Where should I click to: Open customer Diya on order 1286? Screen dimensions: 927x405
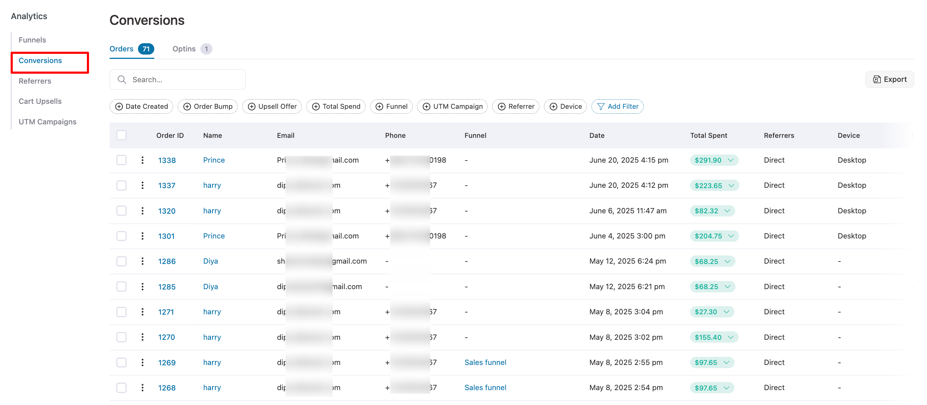click(211, 261)
